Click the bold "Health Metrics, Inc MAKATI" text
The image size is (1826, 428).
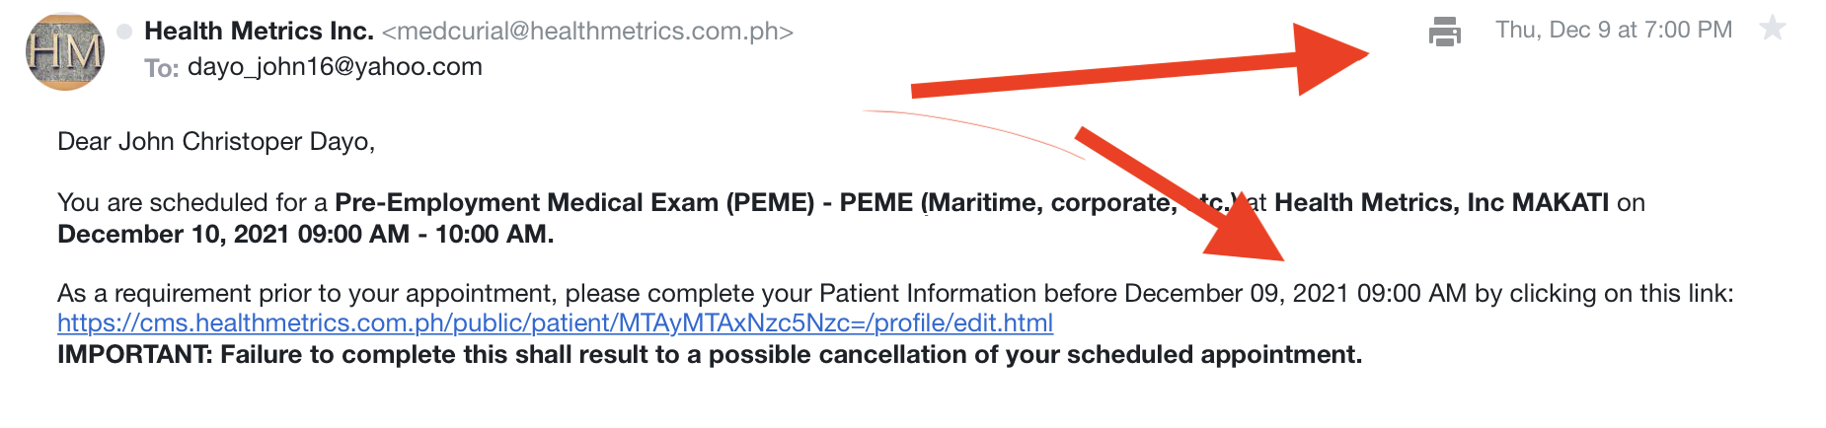pyautogui.click(x=1442, y=202)
